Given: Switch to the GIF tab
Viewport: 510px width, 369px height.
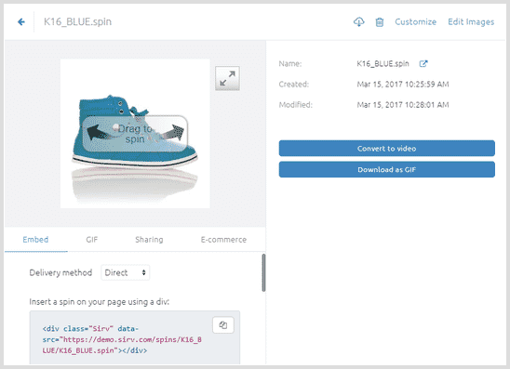Looking at the screenshot, I should pos(92,240).
